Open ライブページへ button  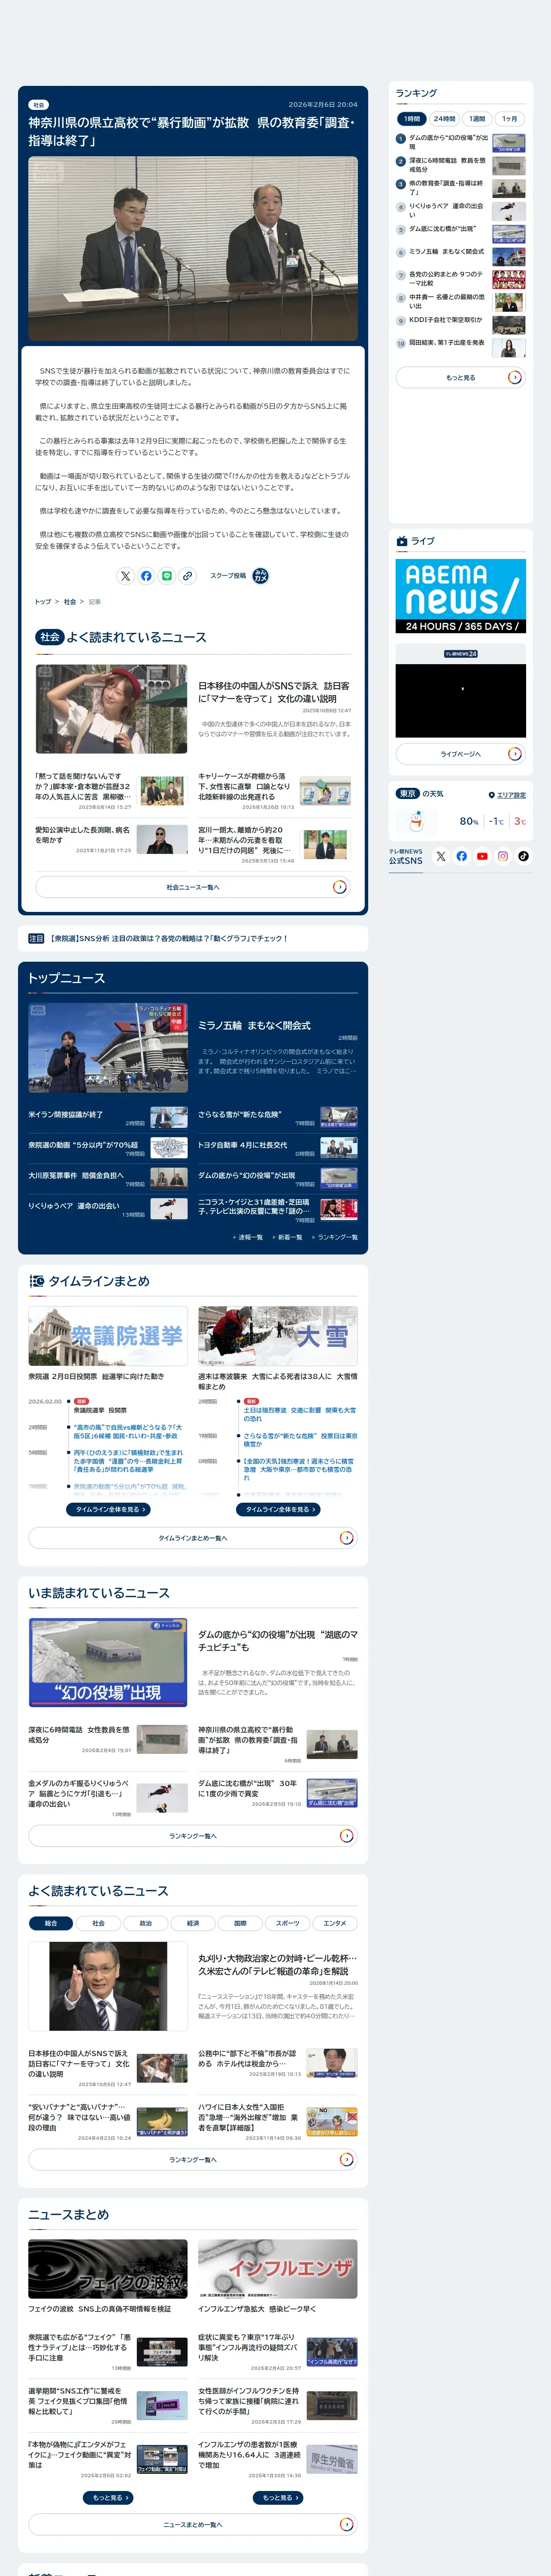[460, 754]
